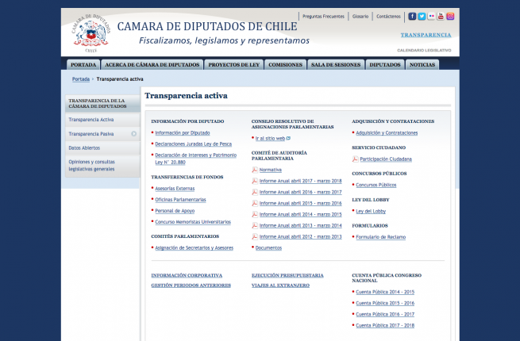This screenshot has height=341, width=520.
Task: Expand Información Corporativa section
Action: coord(187,275)
